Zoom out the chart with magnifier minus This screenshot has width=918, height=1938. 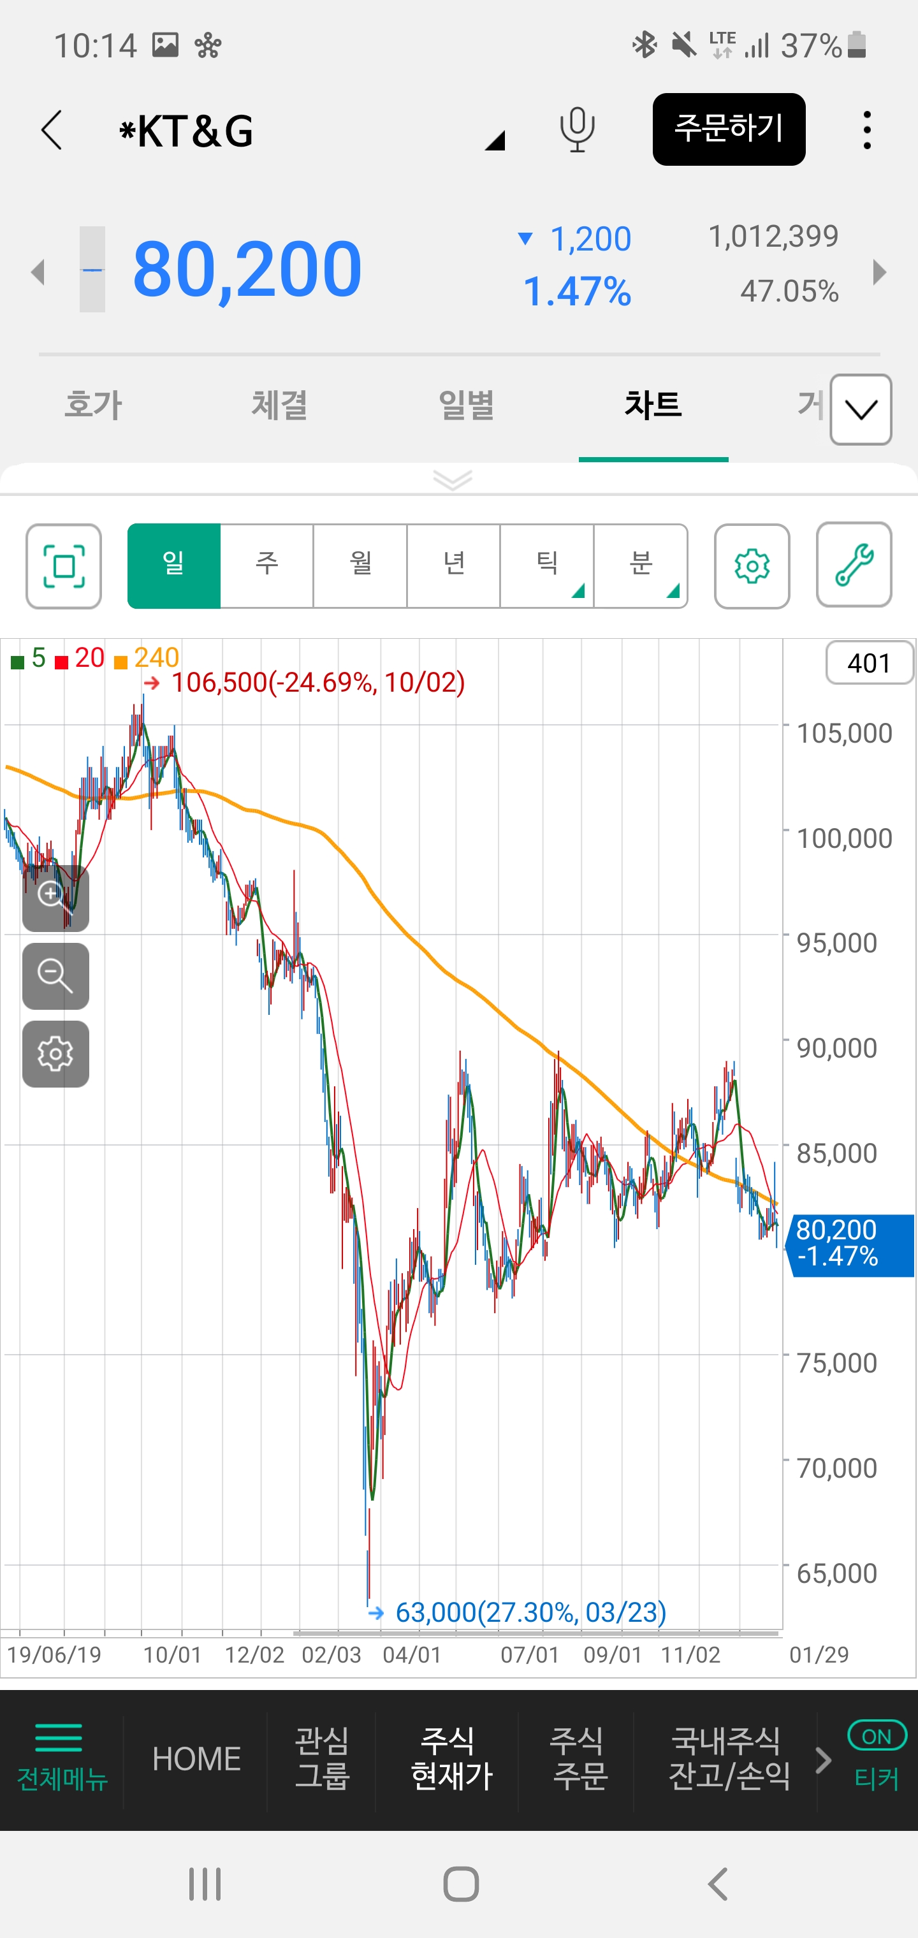tap(55, 976)
